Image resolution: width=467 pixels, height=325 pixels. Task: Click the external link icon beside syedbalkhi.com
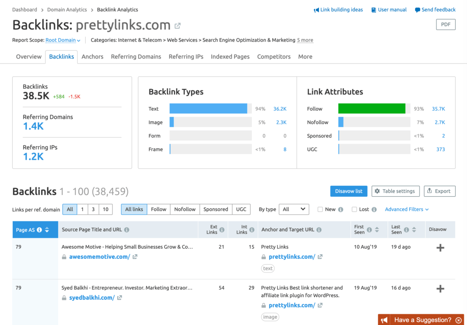click(119, 297)
